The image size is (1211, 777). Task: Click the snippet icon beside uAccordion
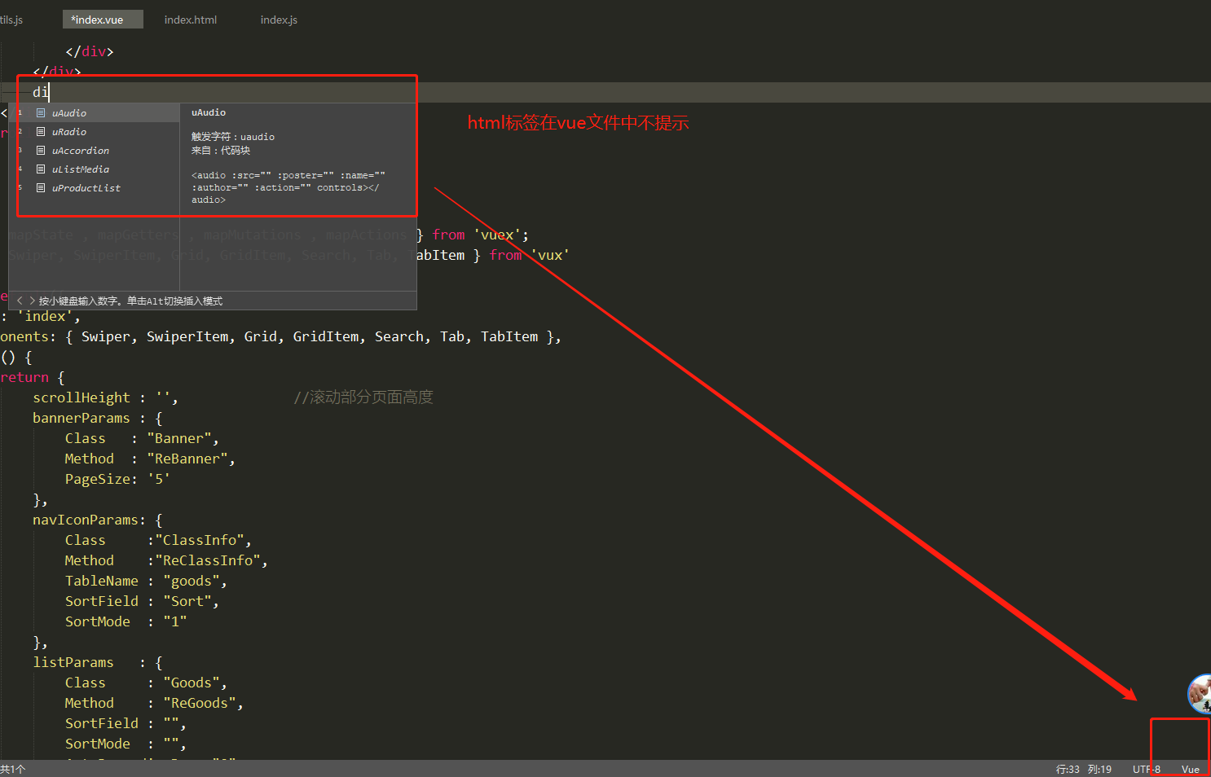[41, 151]
